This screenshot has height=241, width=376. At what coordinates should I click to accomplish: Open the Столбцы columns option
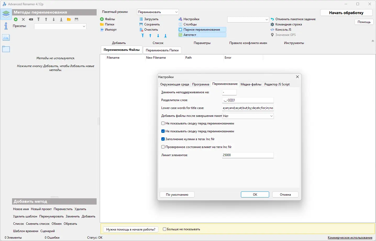click(187, 24)
